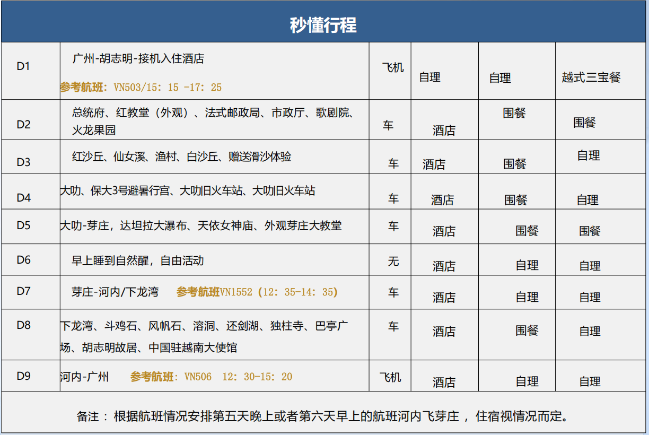Click the 芽庄-河内/下龙湾 route text
Image resolution: width=649 pixels, height=435 pixels.
tap(115, 292)
